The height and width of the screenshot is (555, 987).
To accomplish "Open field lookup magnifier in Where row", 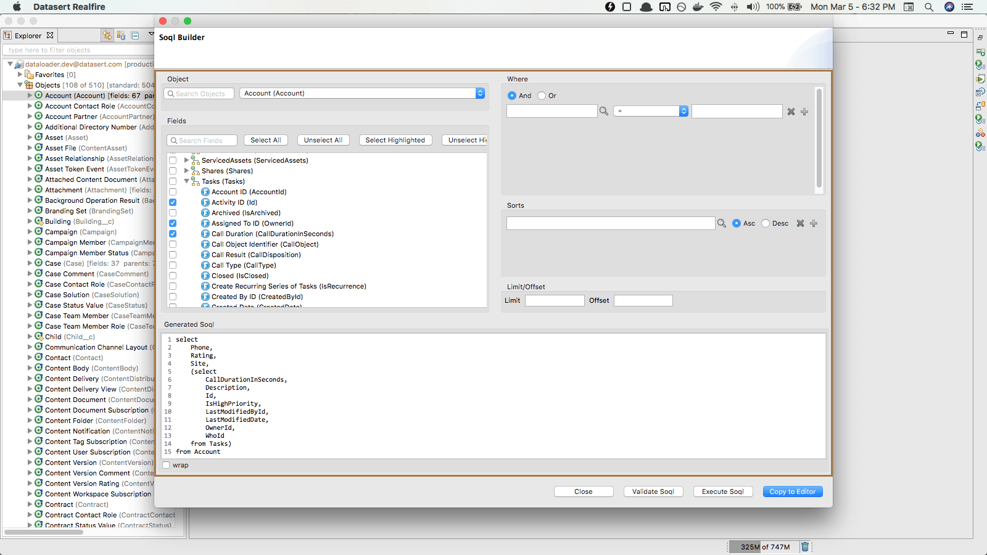I will pos(604,111).
